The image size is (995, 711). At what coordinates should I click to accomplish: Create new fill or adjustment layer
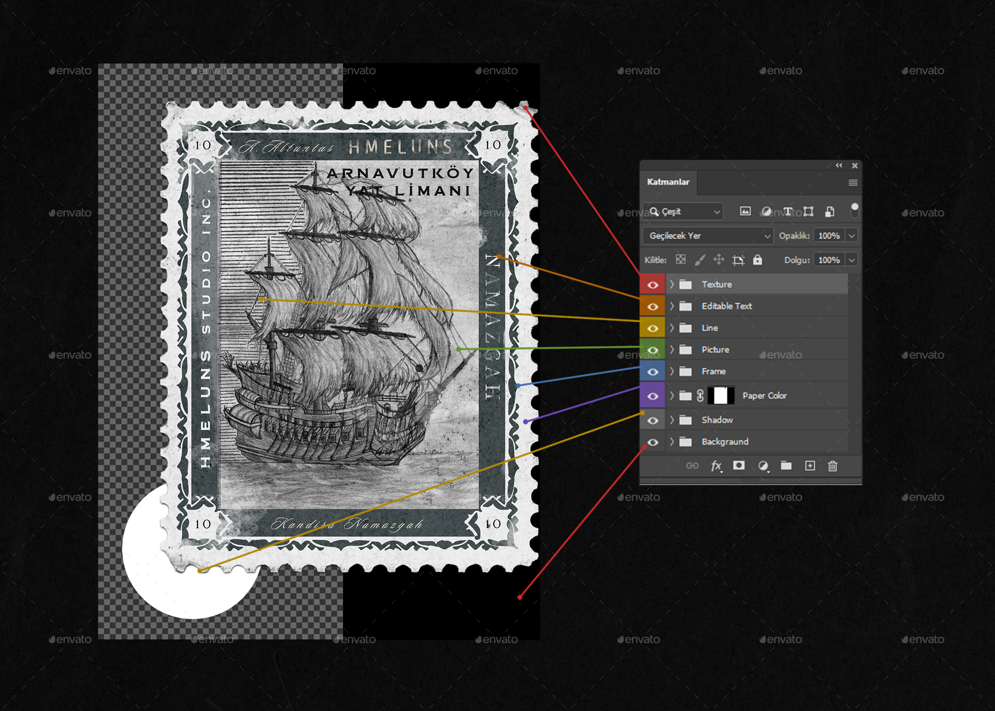click(x=763, y=466)
